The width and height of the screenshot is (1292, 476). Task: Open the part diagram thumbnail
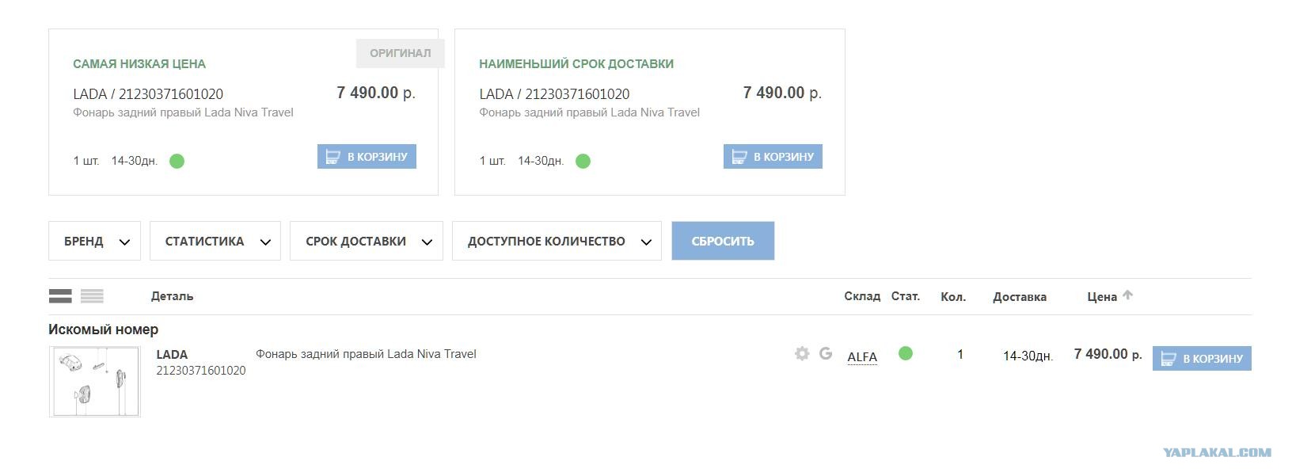(x=95, y=382)
